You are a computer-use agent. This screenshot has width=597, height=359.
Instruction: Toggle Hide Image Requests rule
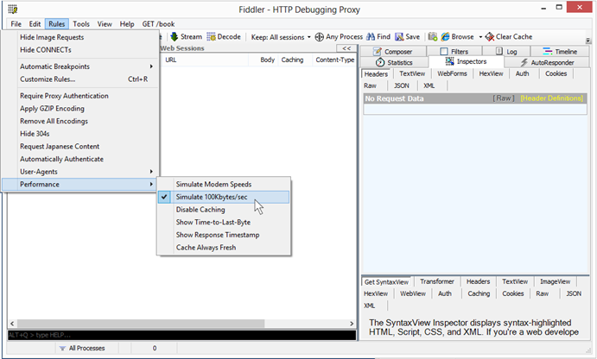point(80,37)
